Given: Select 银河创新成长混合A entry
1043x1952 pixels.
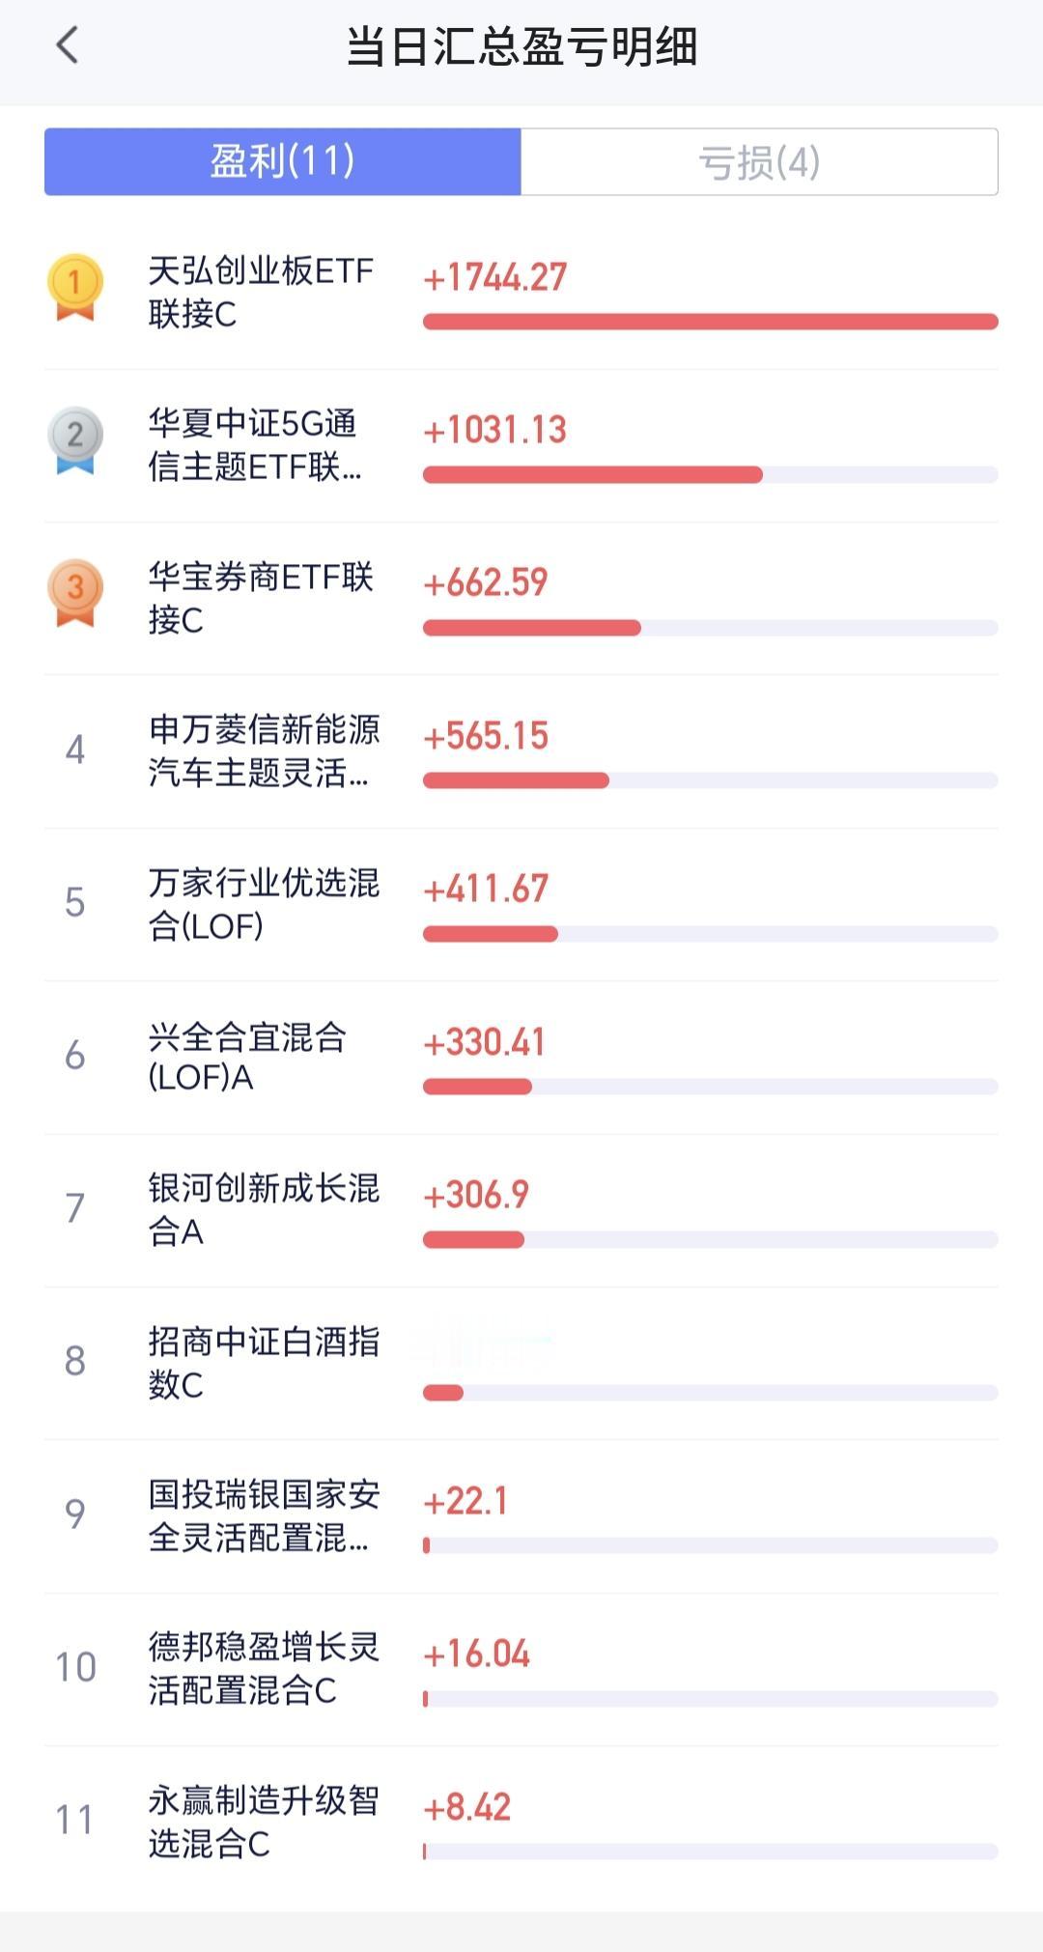Looking at the screenshot, I should coord(521,1210).
